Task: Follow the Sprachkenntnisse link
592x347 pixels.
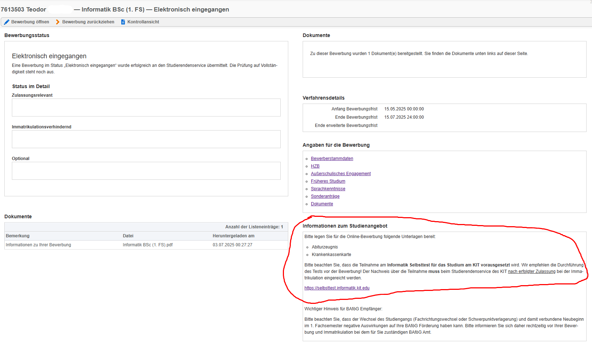Action: [x=328, y=189]
